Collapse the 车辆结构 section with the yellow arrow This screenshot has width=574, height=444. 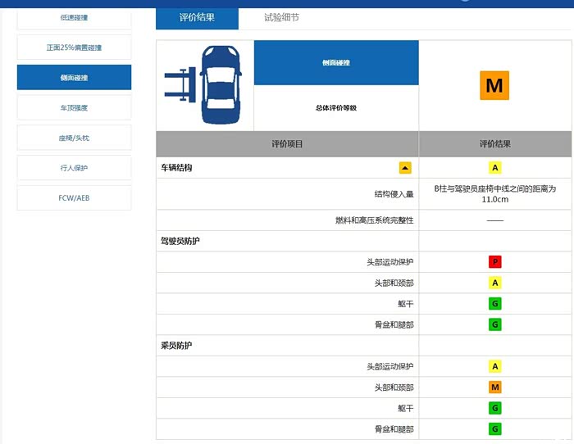[405, 168]
